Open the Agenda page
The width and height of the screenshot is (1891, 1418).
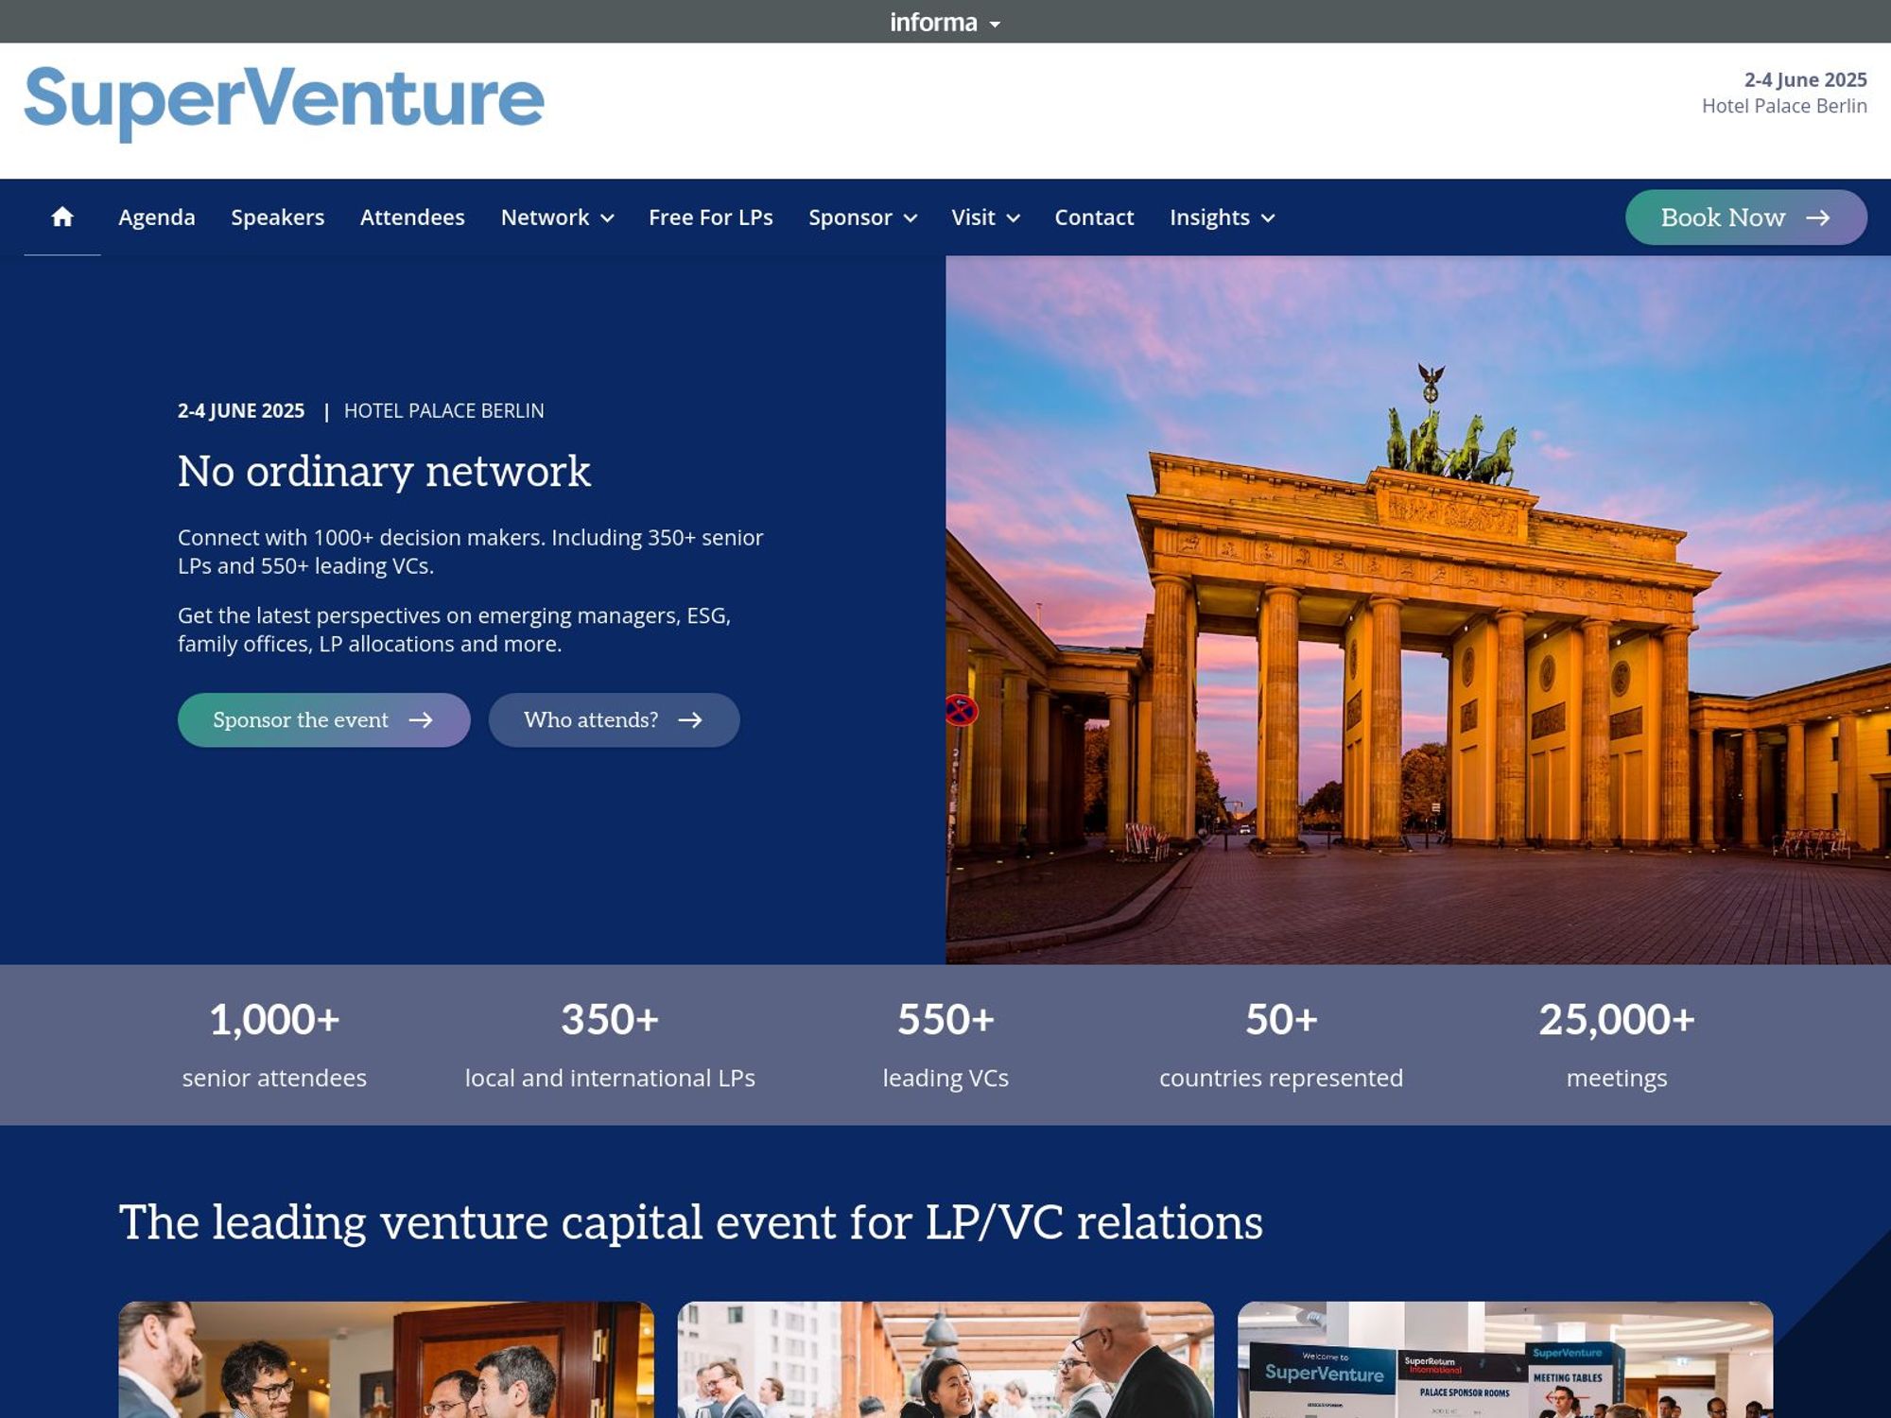[157, 217]
